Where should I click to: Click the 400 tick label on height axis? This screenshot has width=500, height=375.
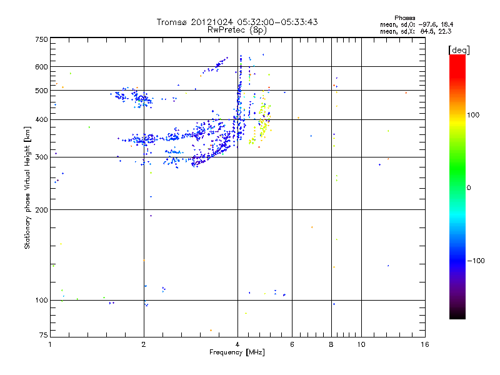(41, 120)
